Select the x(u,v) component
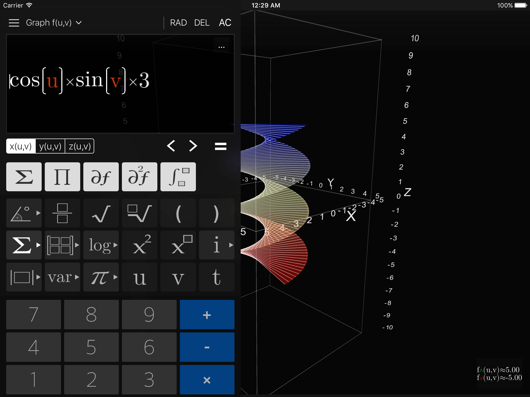530x397 pixels. [21, 146]
